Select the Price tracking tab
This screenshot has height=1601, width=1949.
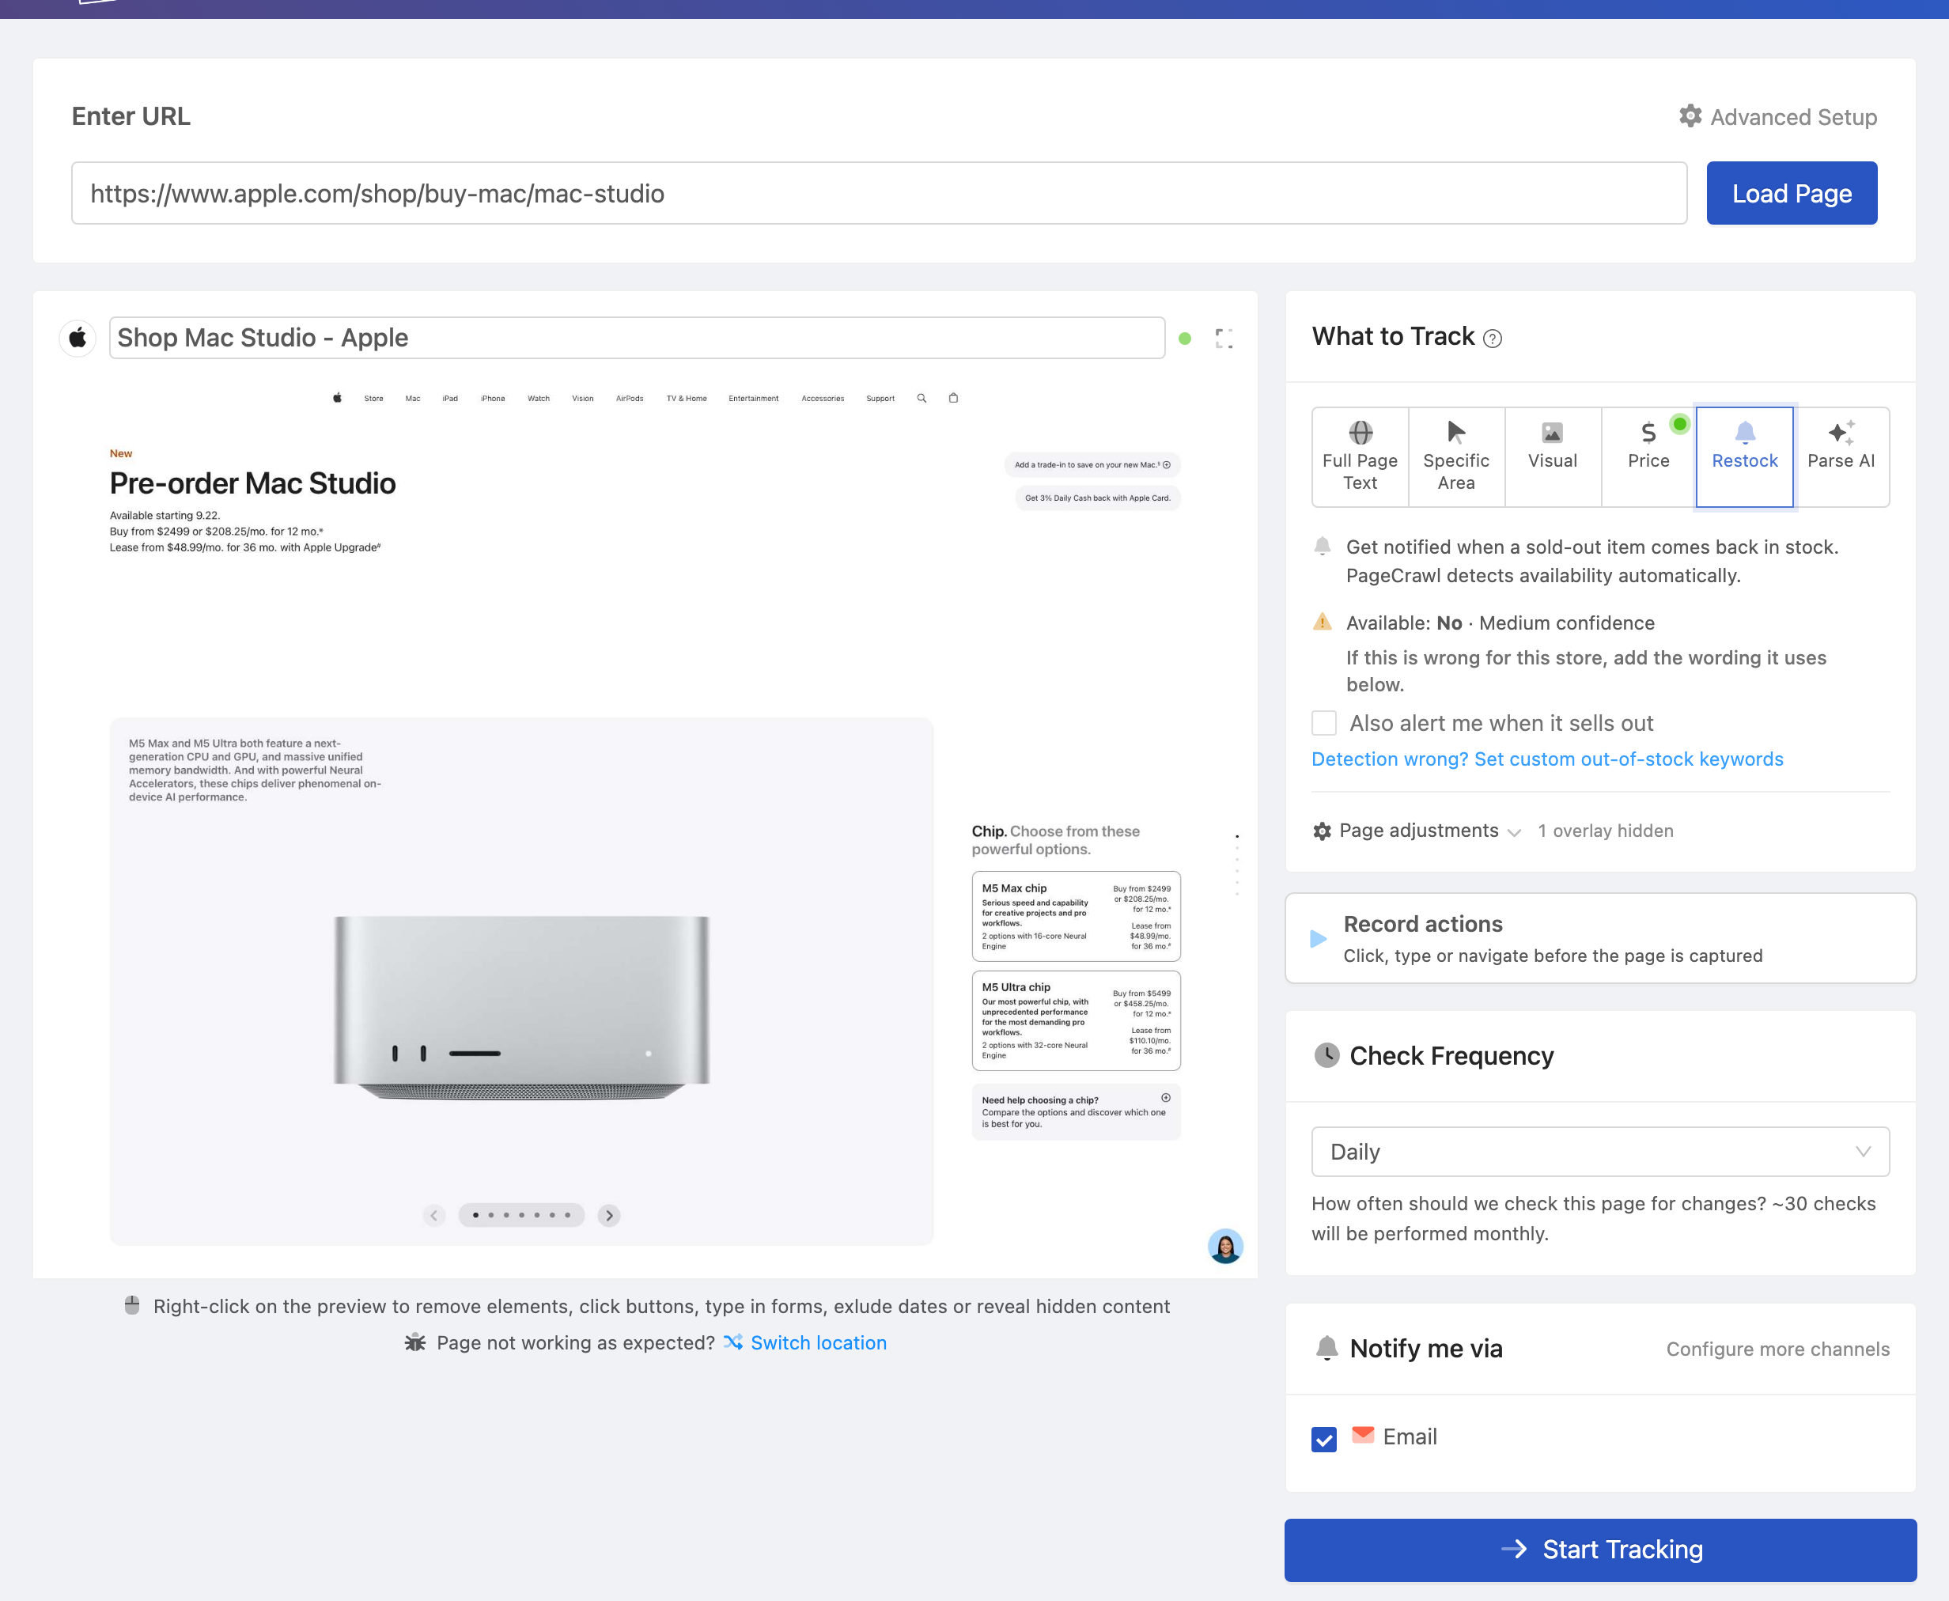coord(1648,457)
